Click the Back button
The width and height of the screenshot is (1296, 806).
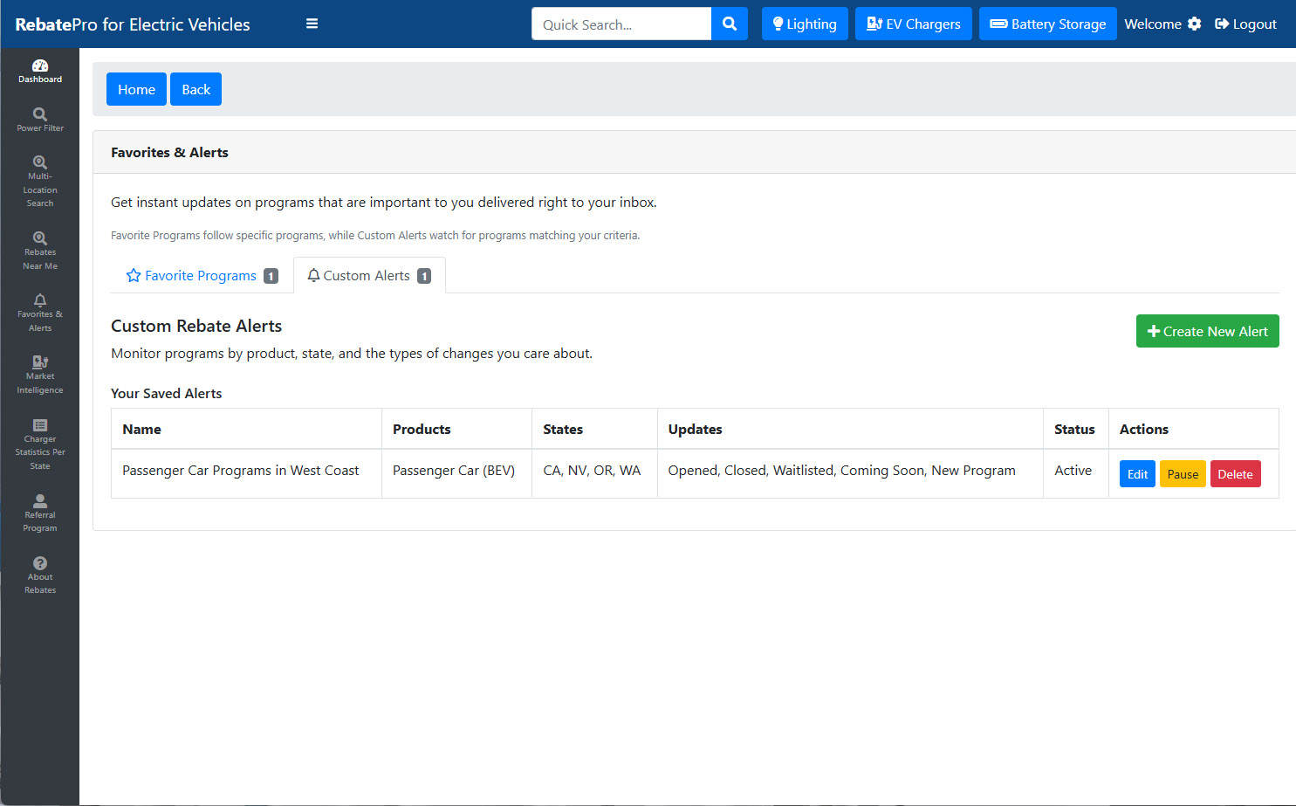coord(196,89)
